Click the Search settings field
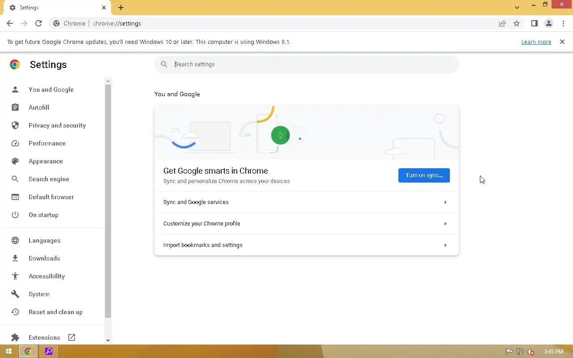This screenshot has height=358, width=573. (307, 64)
